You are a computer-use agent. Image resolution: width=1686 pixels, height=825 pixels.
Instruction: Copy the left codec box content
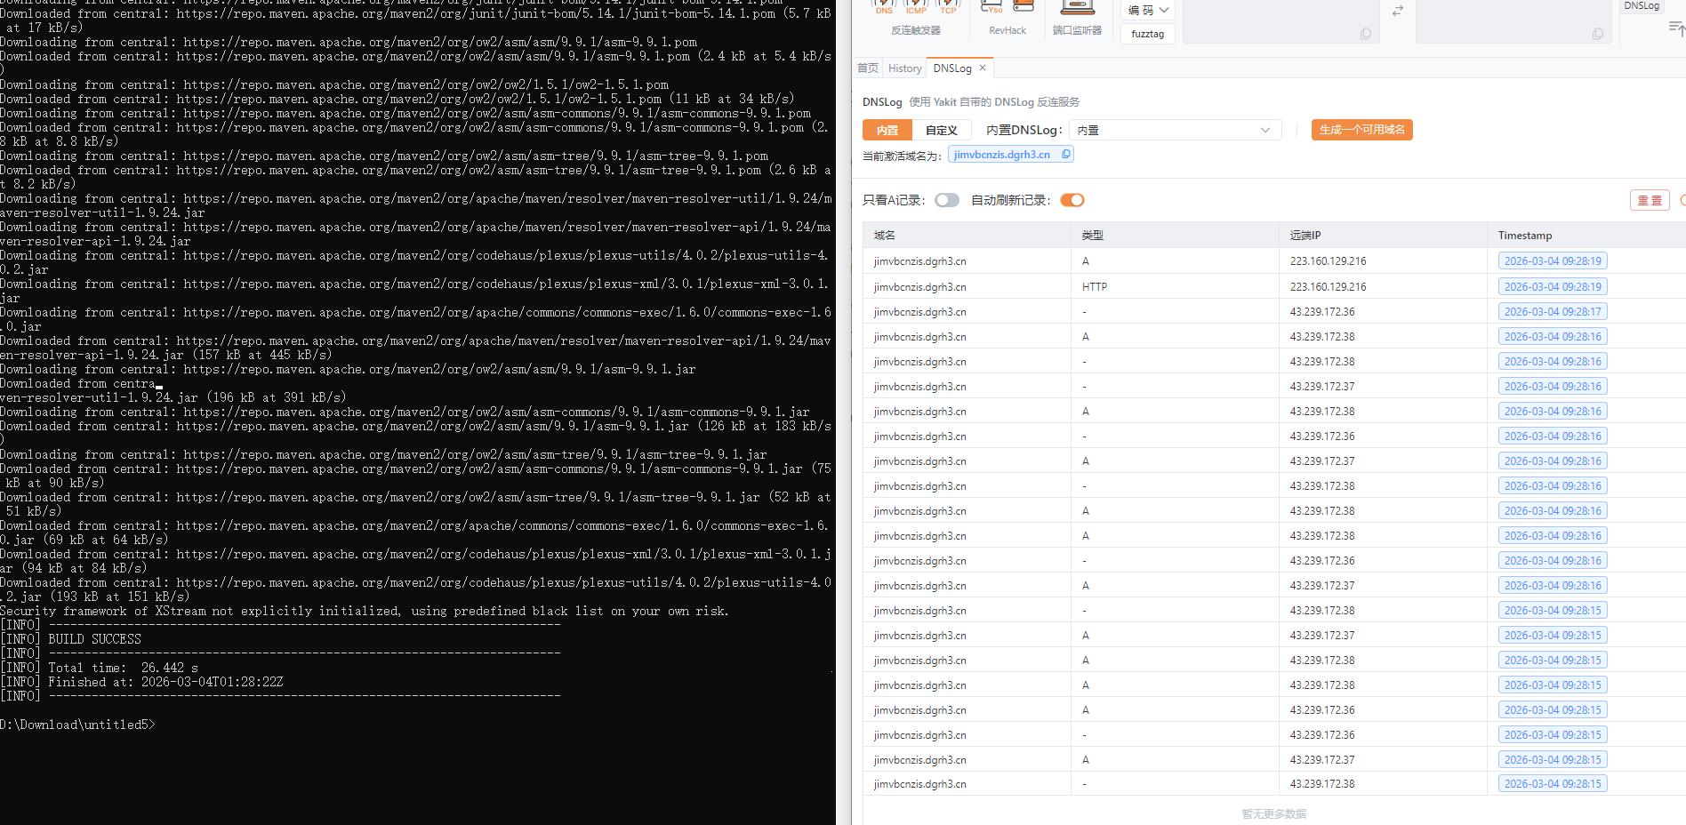click(1366, 34)
